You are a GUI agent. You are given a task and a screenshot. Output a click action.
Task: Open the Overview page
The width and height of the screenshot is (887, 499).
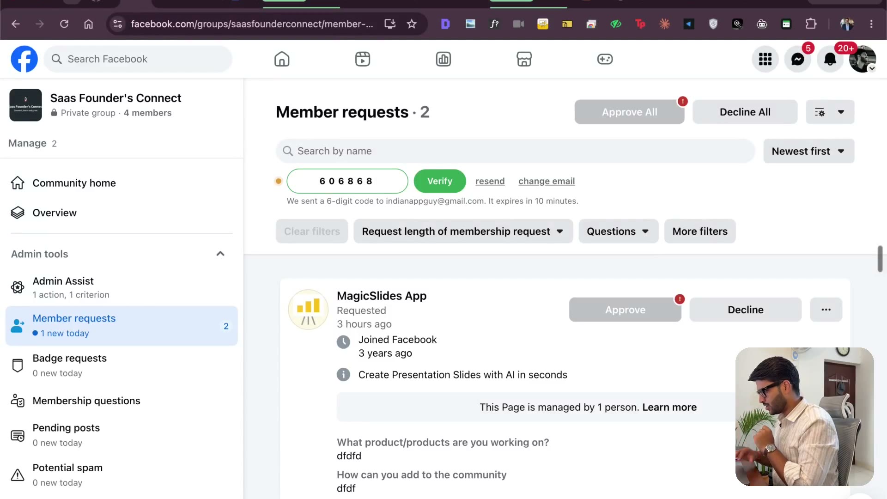point(122,213)
